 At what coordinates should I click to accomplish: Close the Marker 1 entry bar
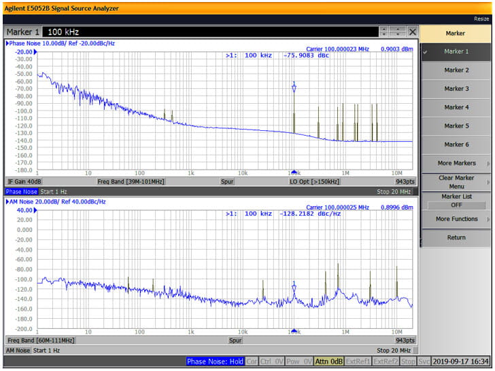[x=412, y=32]
